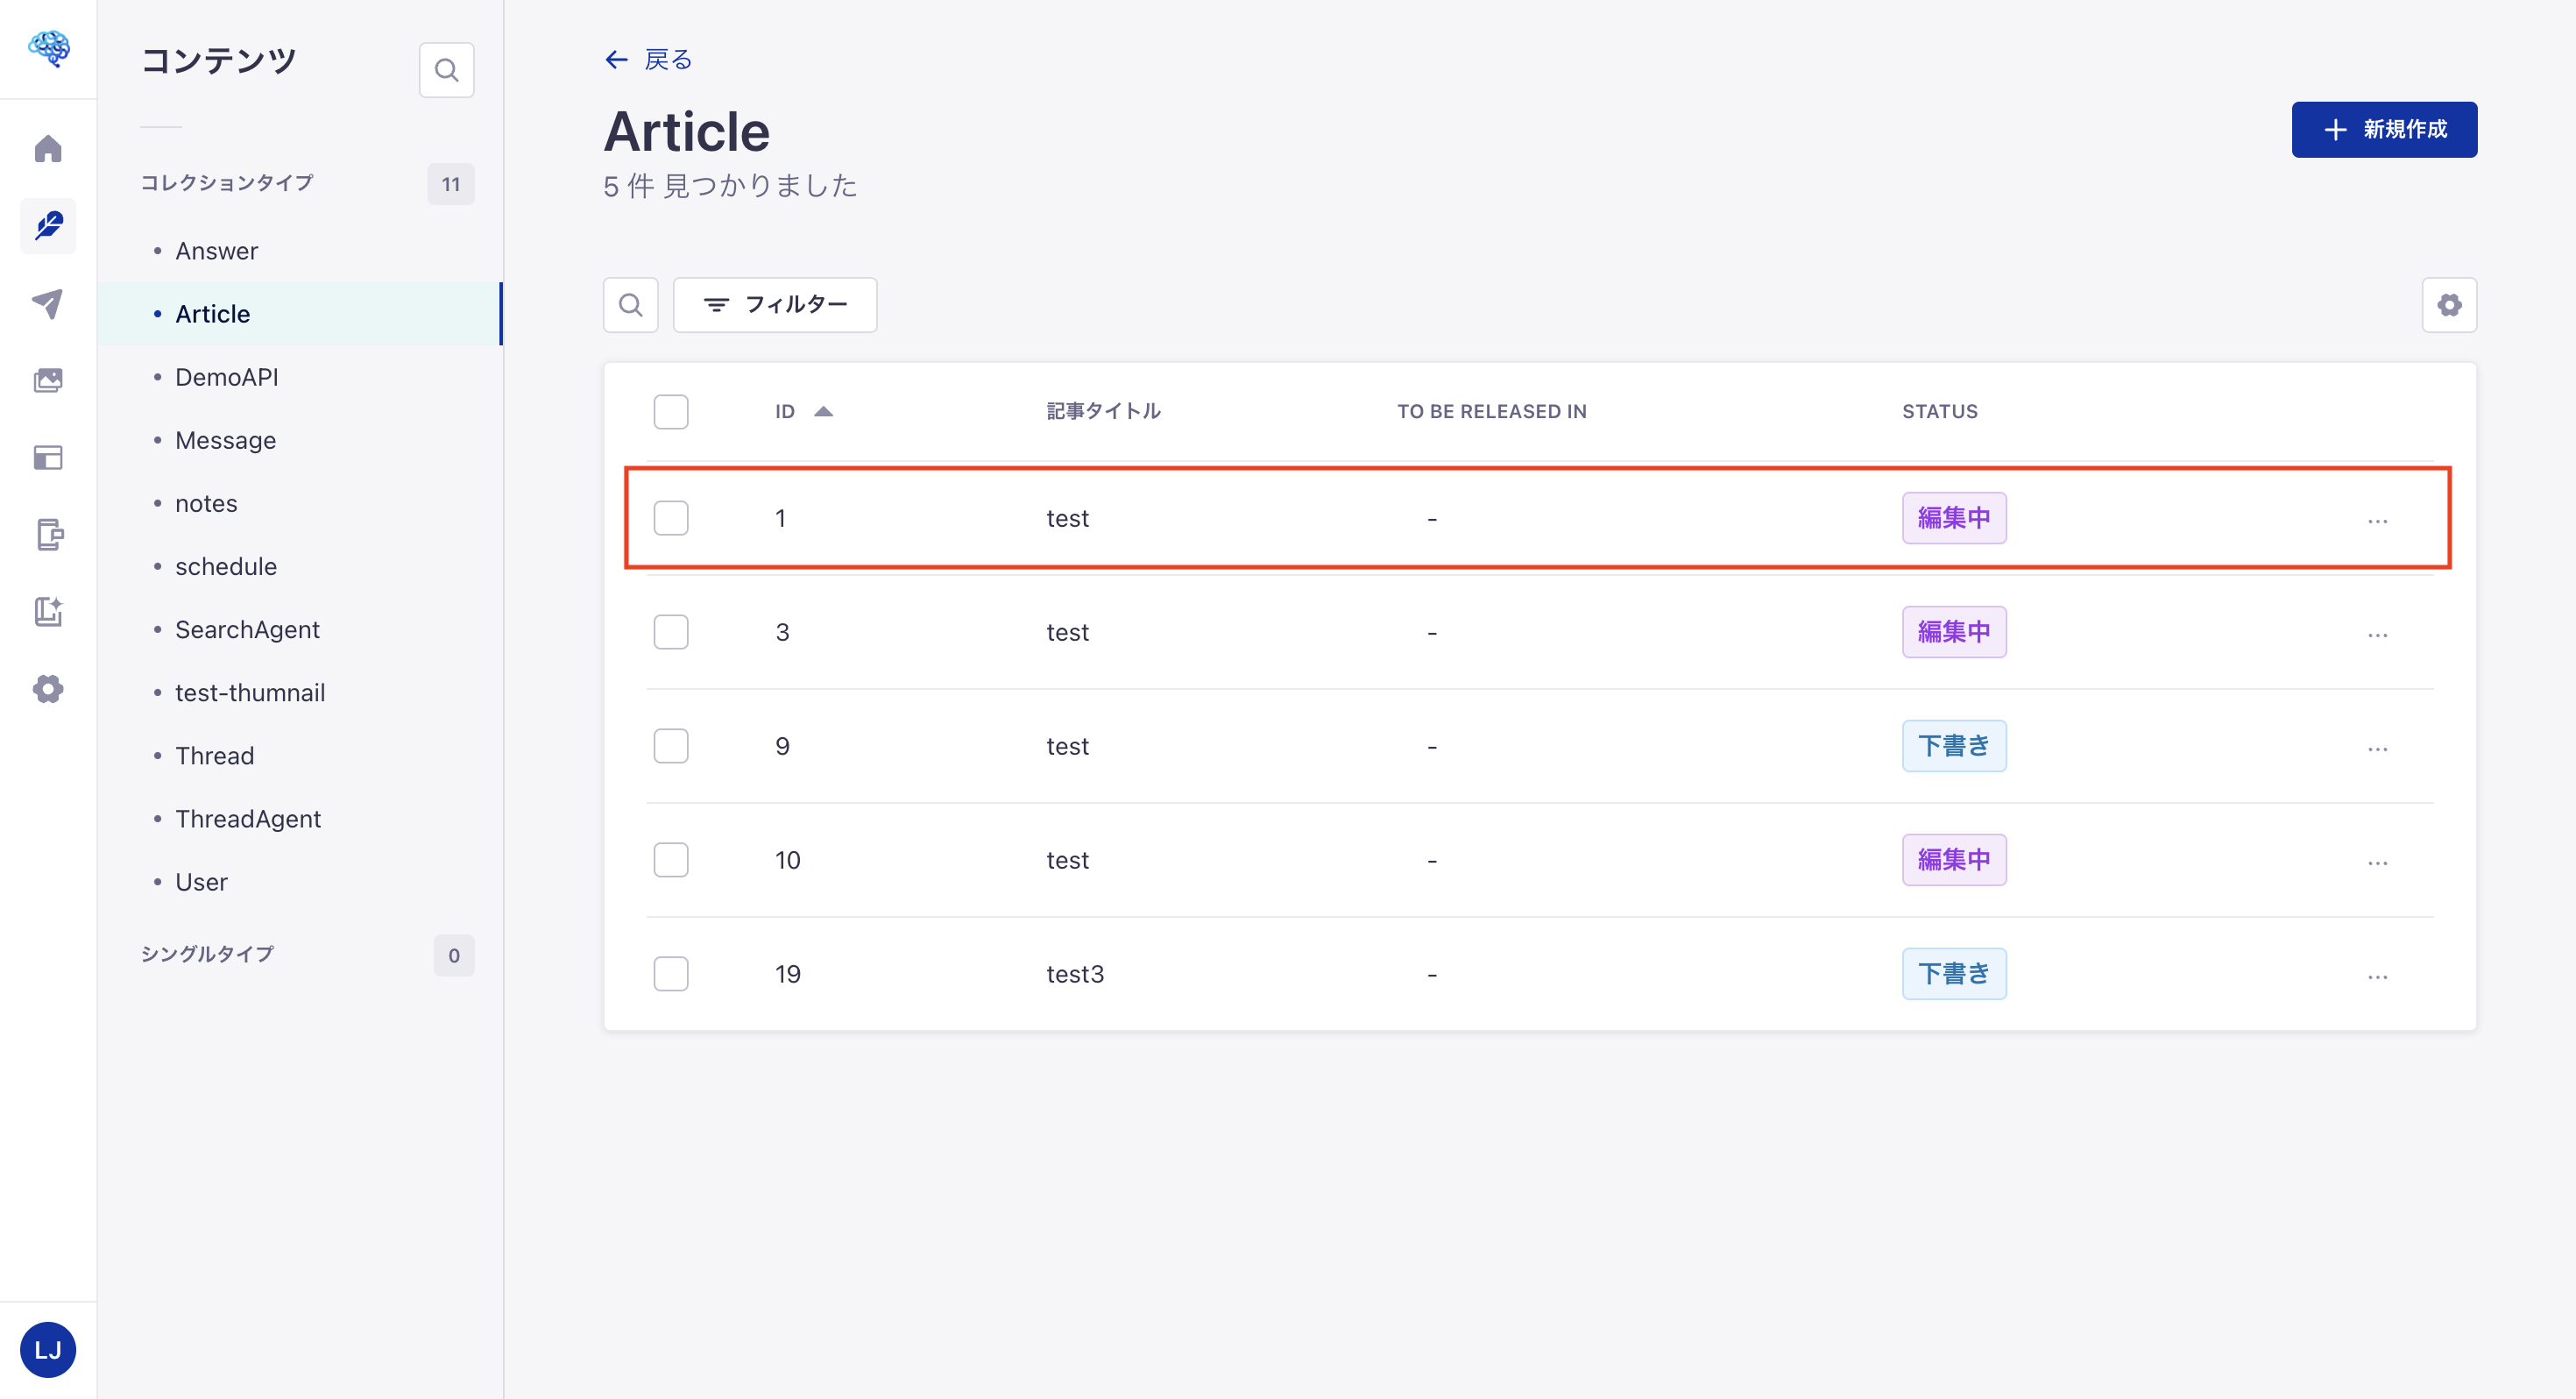Click the sidebar content search magnifier icon

(x=446, y=70)
